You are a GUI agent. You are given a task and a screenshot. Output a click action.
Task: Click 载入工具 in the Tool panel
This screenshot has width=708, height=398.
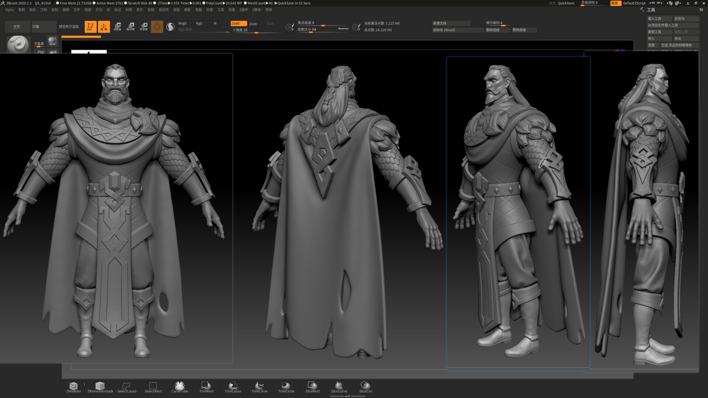(x=659, y=18)
